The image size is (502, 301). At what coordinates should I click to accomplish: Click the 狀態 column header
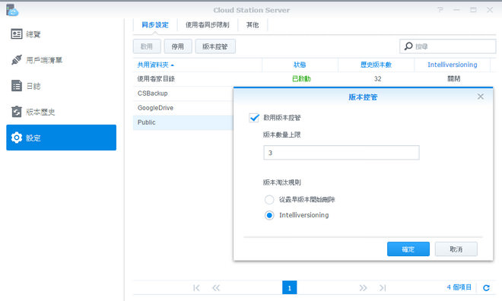[300, 65]
